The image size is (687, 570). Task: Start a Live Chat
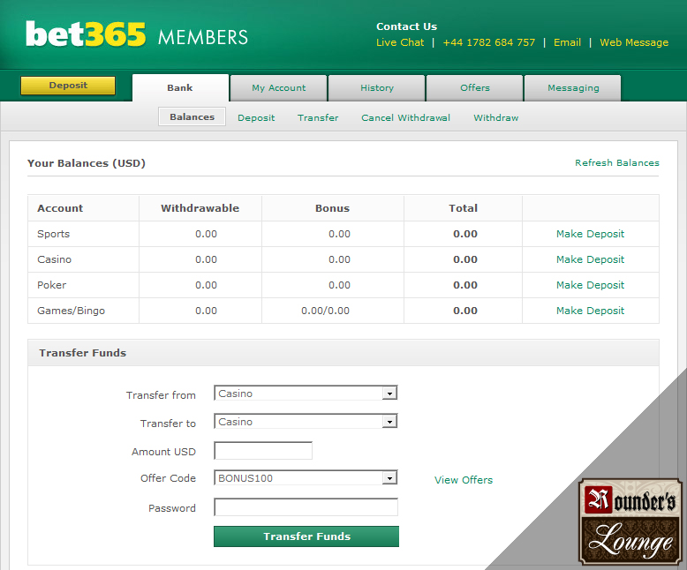coord(400,42)
